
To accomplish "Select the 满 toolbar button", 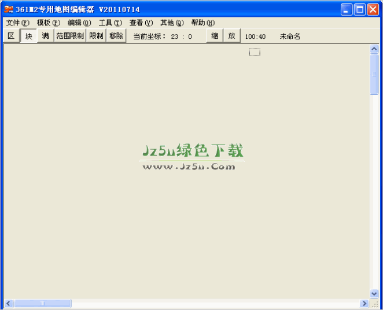I will point(46,36).
